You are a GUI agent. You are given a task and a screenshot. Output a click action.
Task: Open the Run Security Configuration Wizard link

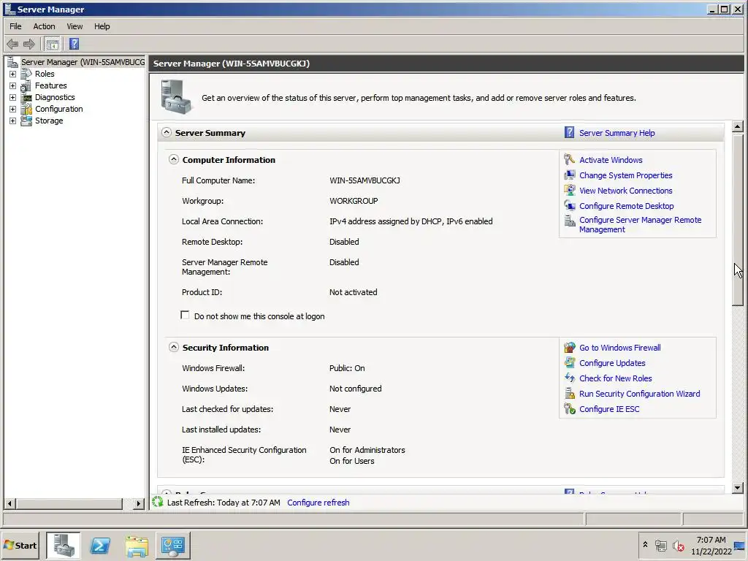pyautogui.click(x=639, y=394)
